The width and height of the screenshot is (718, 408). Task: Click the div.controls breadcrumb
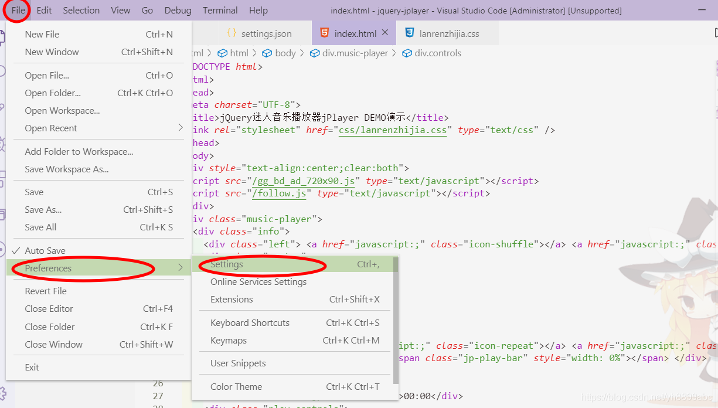(432, 53)
